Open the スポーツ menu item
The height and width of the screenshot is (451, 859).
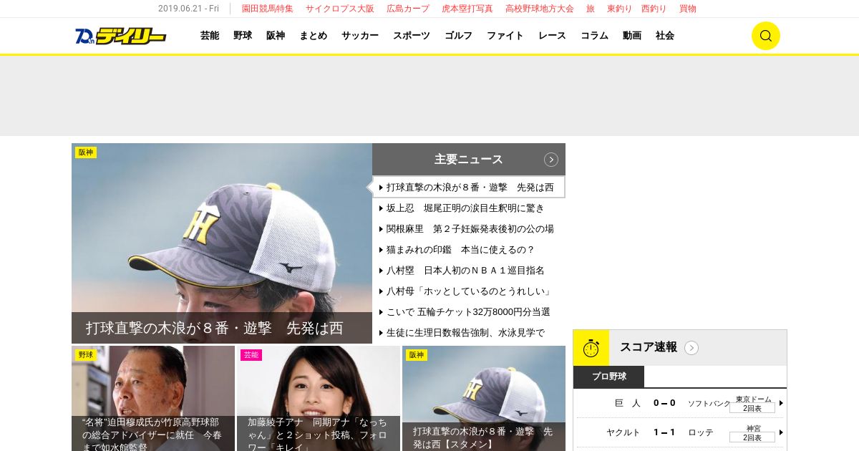(x=412, y=36)
